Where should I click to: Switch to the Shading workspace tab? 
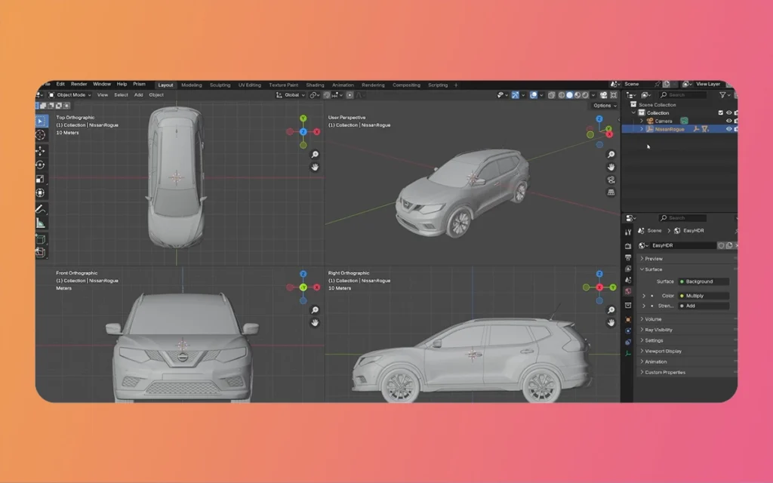coord(315,85)
